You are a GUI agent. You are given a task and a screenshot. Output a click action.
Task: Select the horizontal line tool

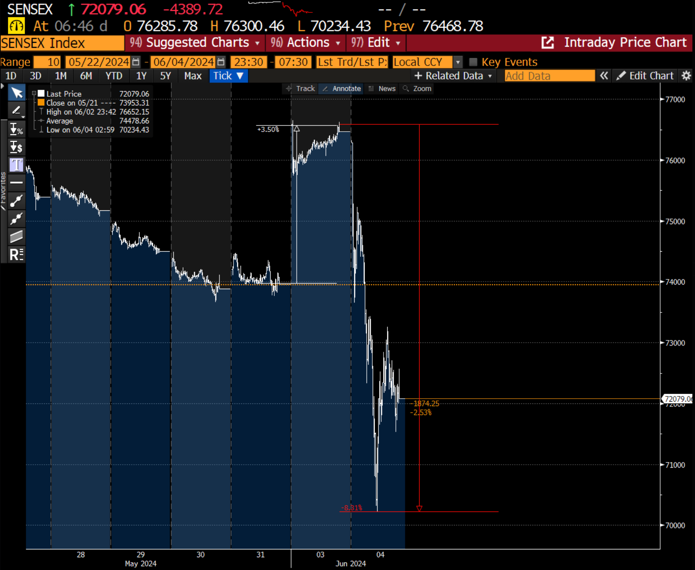(x=17, y=183)
